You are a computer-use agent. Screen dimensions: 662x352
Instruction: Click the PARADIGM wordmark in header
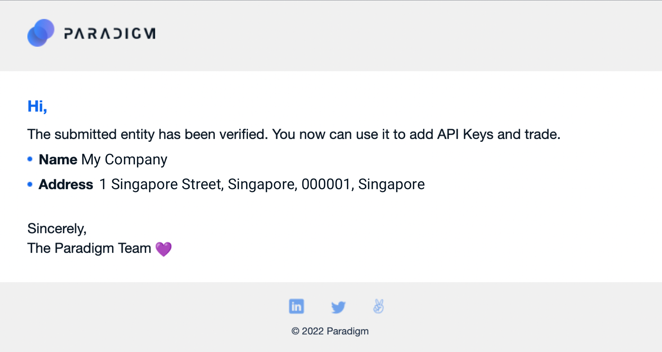110,33
